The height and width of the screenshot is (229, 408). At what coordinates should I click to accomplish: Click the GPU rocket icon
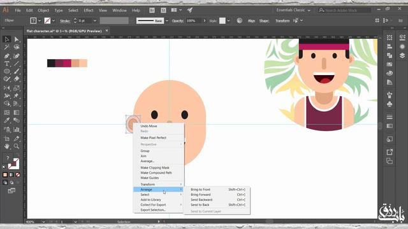190,10
